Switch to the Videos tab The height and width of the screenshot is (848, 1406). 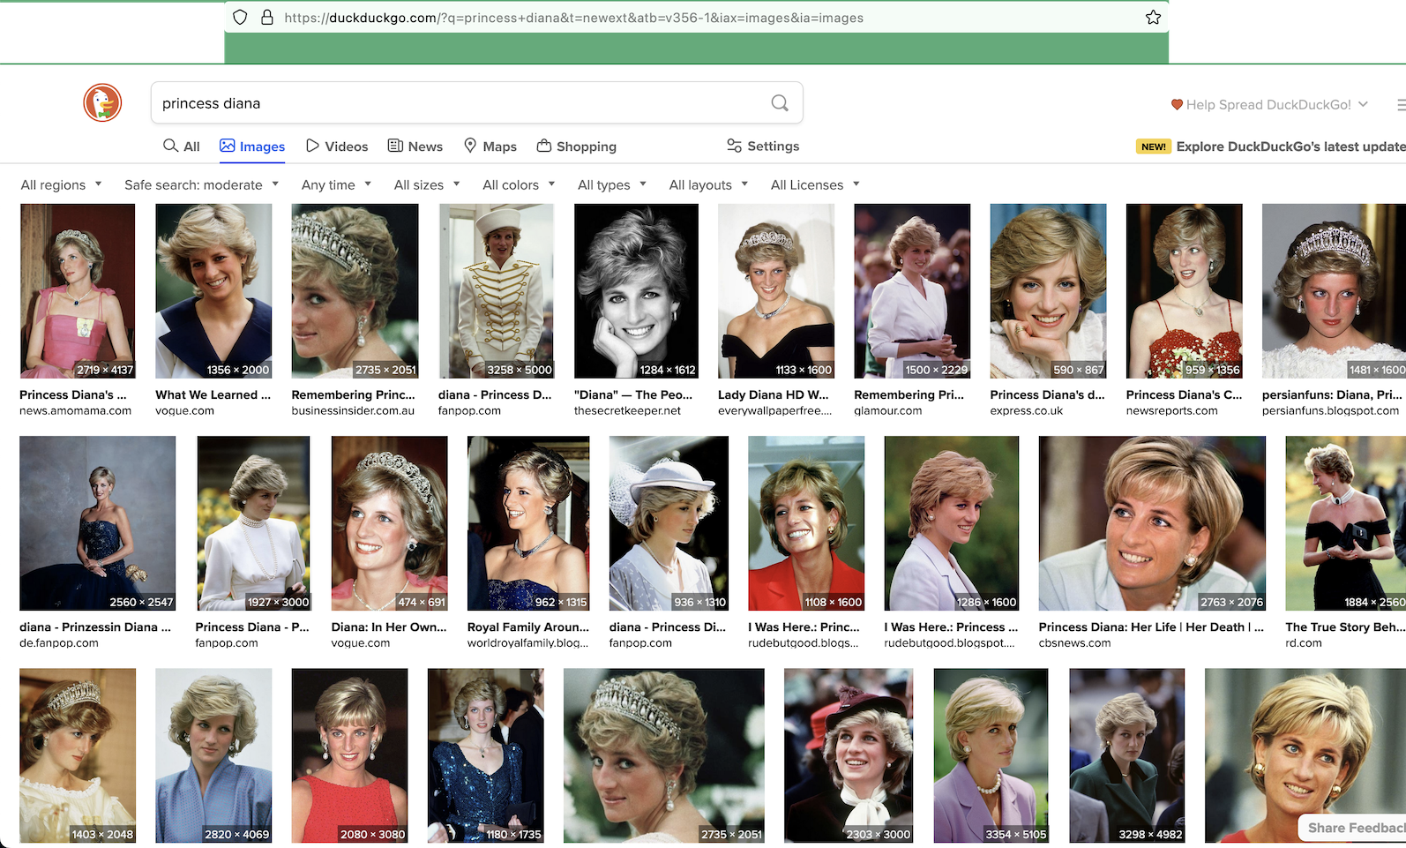[x=337, y=146]
